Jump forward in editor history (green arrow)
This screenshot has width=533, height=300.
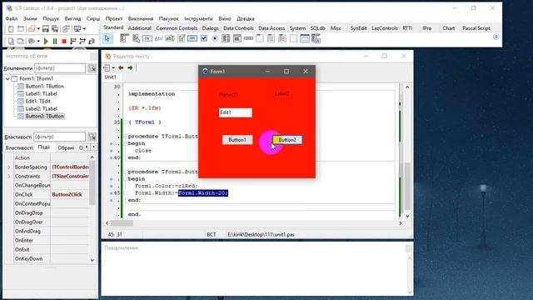point(130,68)
